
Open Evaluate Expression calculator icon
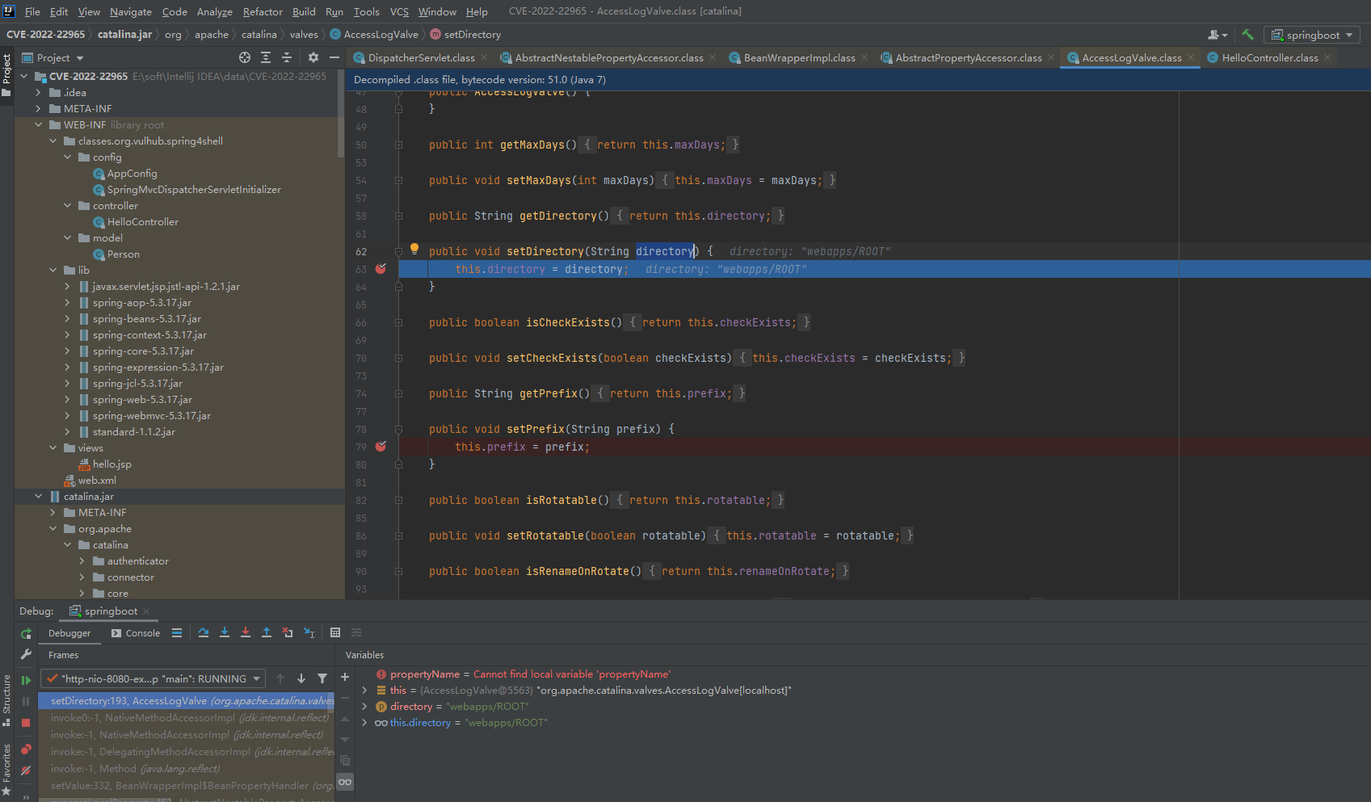(x=335, y=633)
